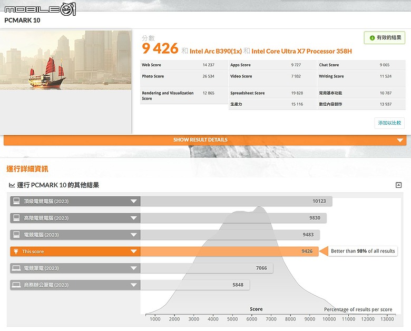Click the desktop icon for 電競電腦 (2023)
The height and width of the screenshot is (331, 411).
(16, 235)
